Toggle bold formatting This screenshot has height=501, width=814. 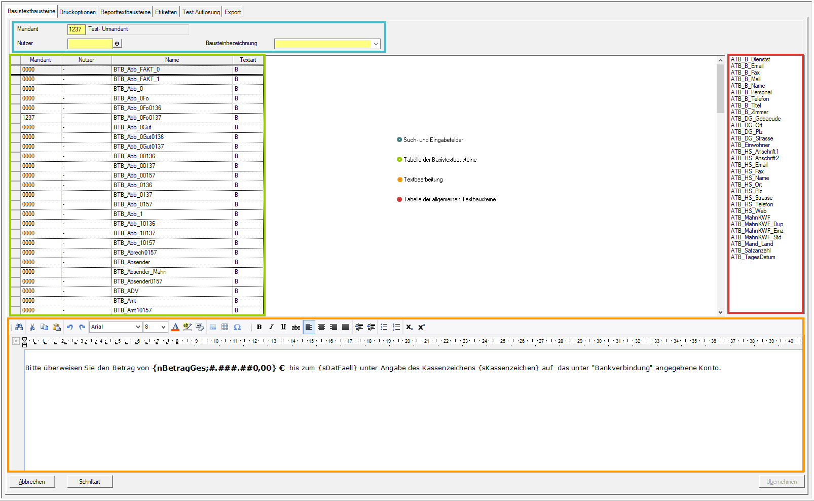click(259, 327)
